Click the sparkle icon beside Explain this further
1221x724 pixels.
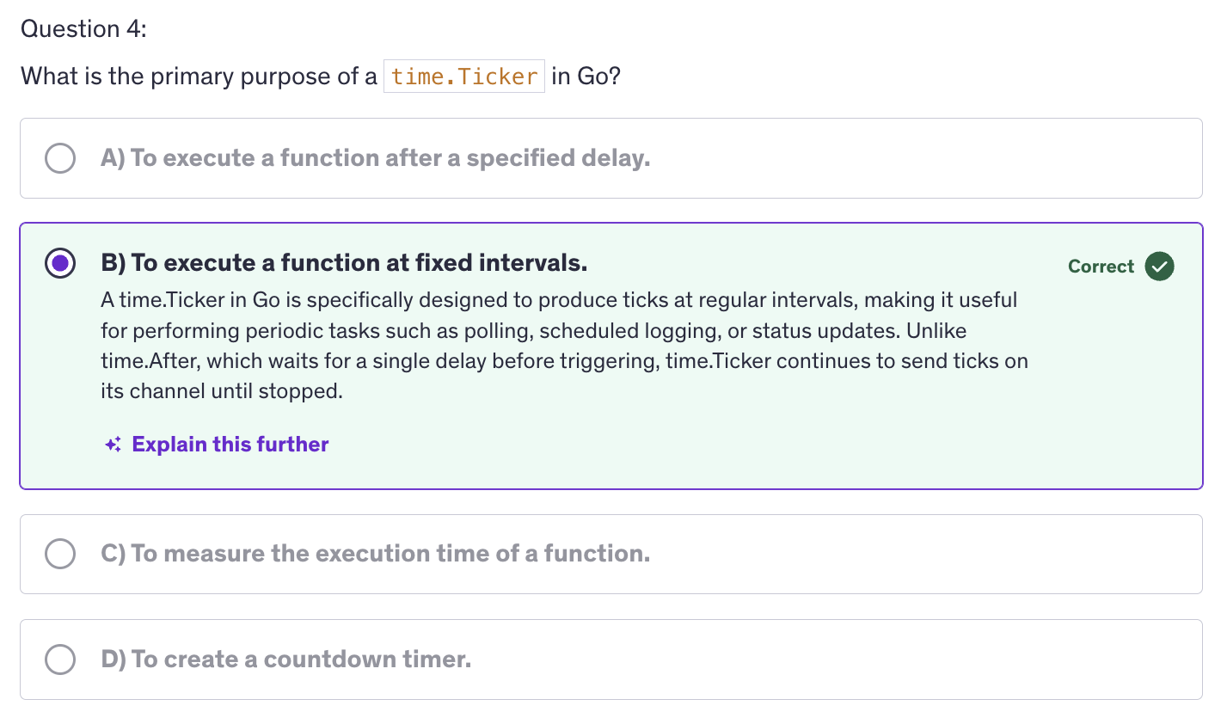pos(113,445)
